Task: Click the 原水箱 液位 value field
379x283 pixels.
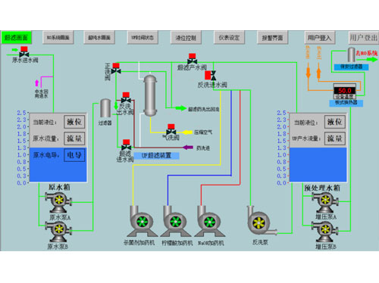Action: click(x=74, y=122)
